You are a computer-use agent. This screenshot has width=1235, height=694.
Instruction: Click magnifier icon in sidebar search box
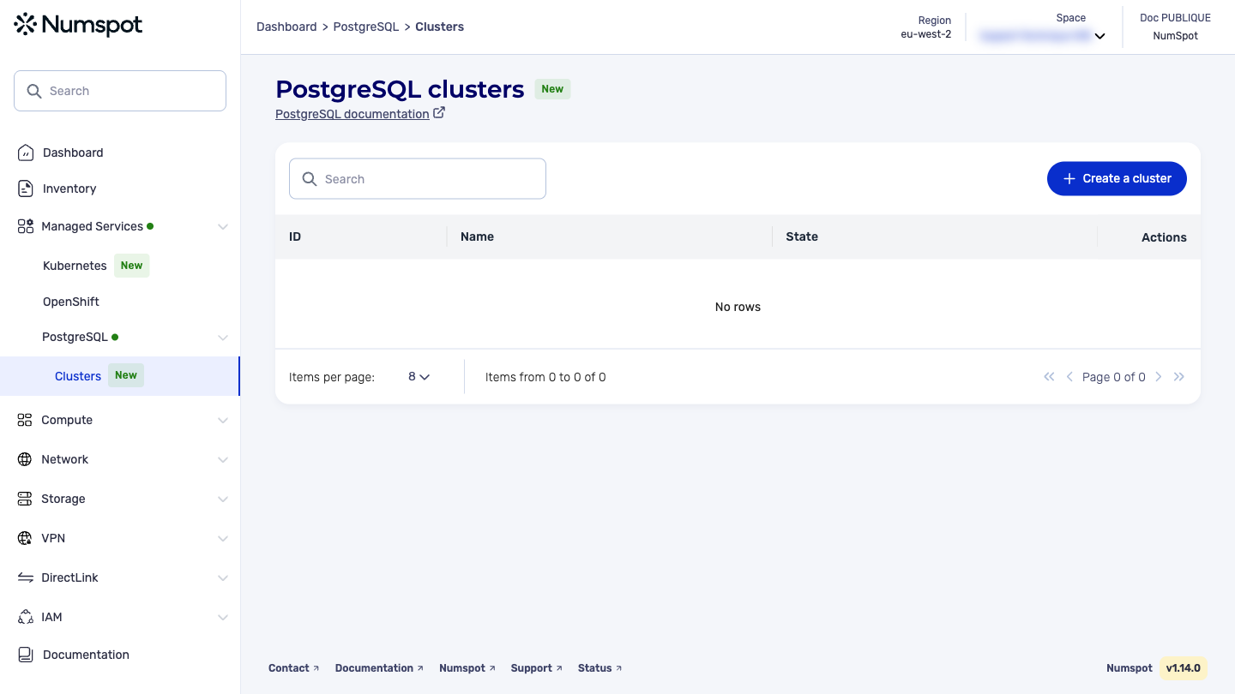point(34,91)
